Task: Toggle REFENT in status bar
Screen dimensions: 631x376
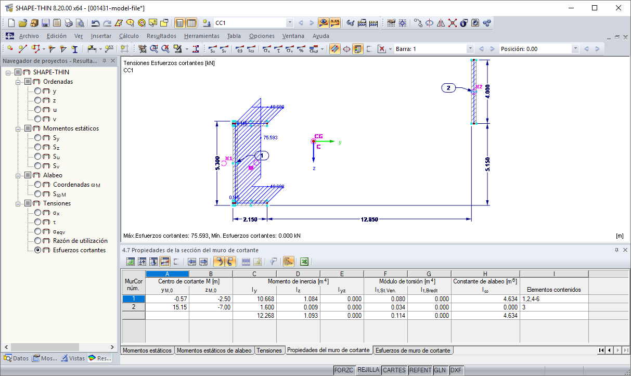Action: pyautogui.click(x=420, y=370)
